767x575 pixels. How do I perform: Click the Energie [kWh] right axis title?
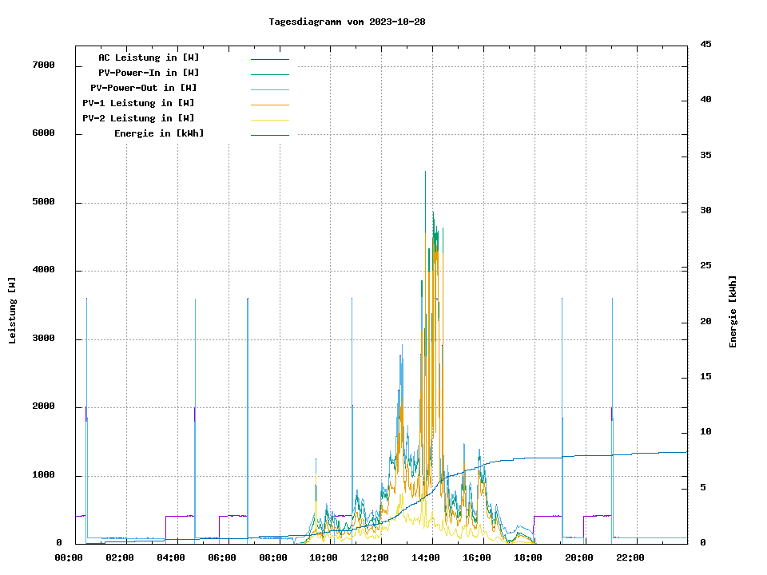(733, 311)
